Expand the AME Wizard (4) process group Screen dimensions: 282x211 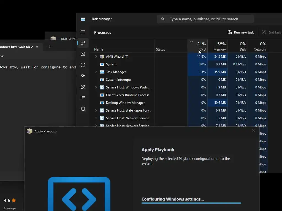[96, 57]
